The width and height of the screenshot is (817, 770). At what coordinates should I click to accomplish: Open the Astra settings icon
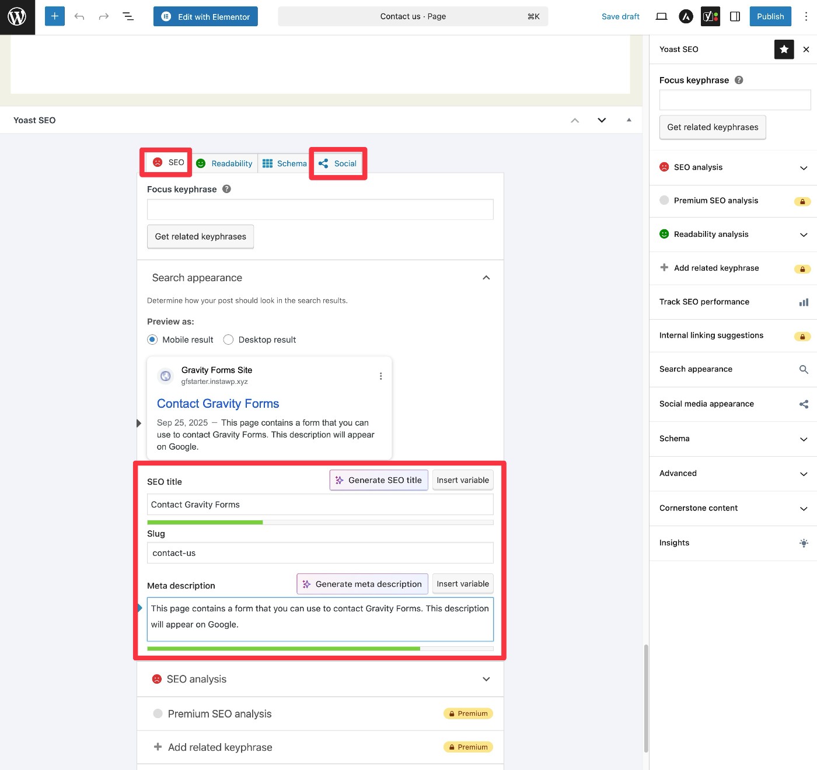click(686, 16)
